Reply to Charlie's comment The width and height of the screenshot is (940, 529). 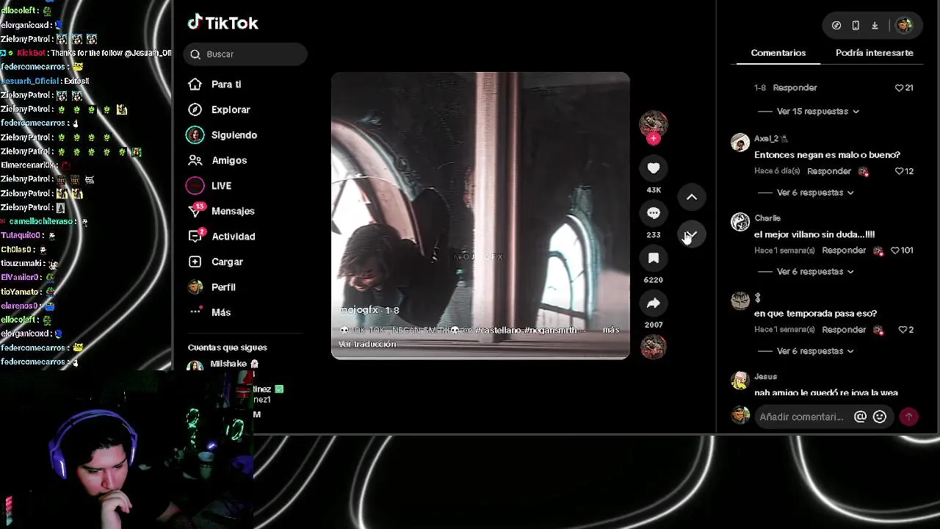pyautogui.click(x=844, y=251)
